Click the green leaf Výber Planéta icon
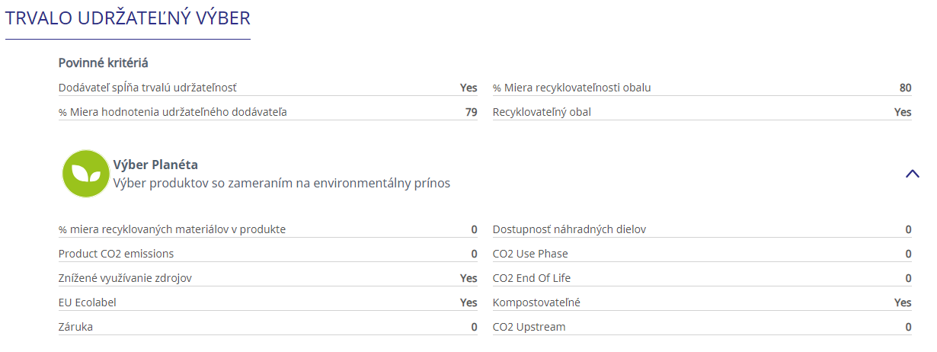937x352 pixels. point(85,174)
